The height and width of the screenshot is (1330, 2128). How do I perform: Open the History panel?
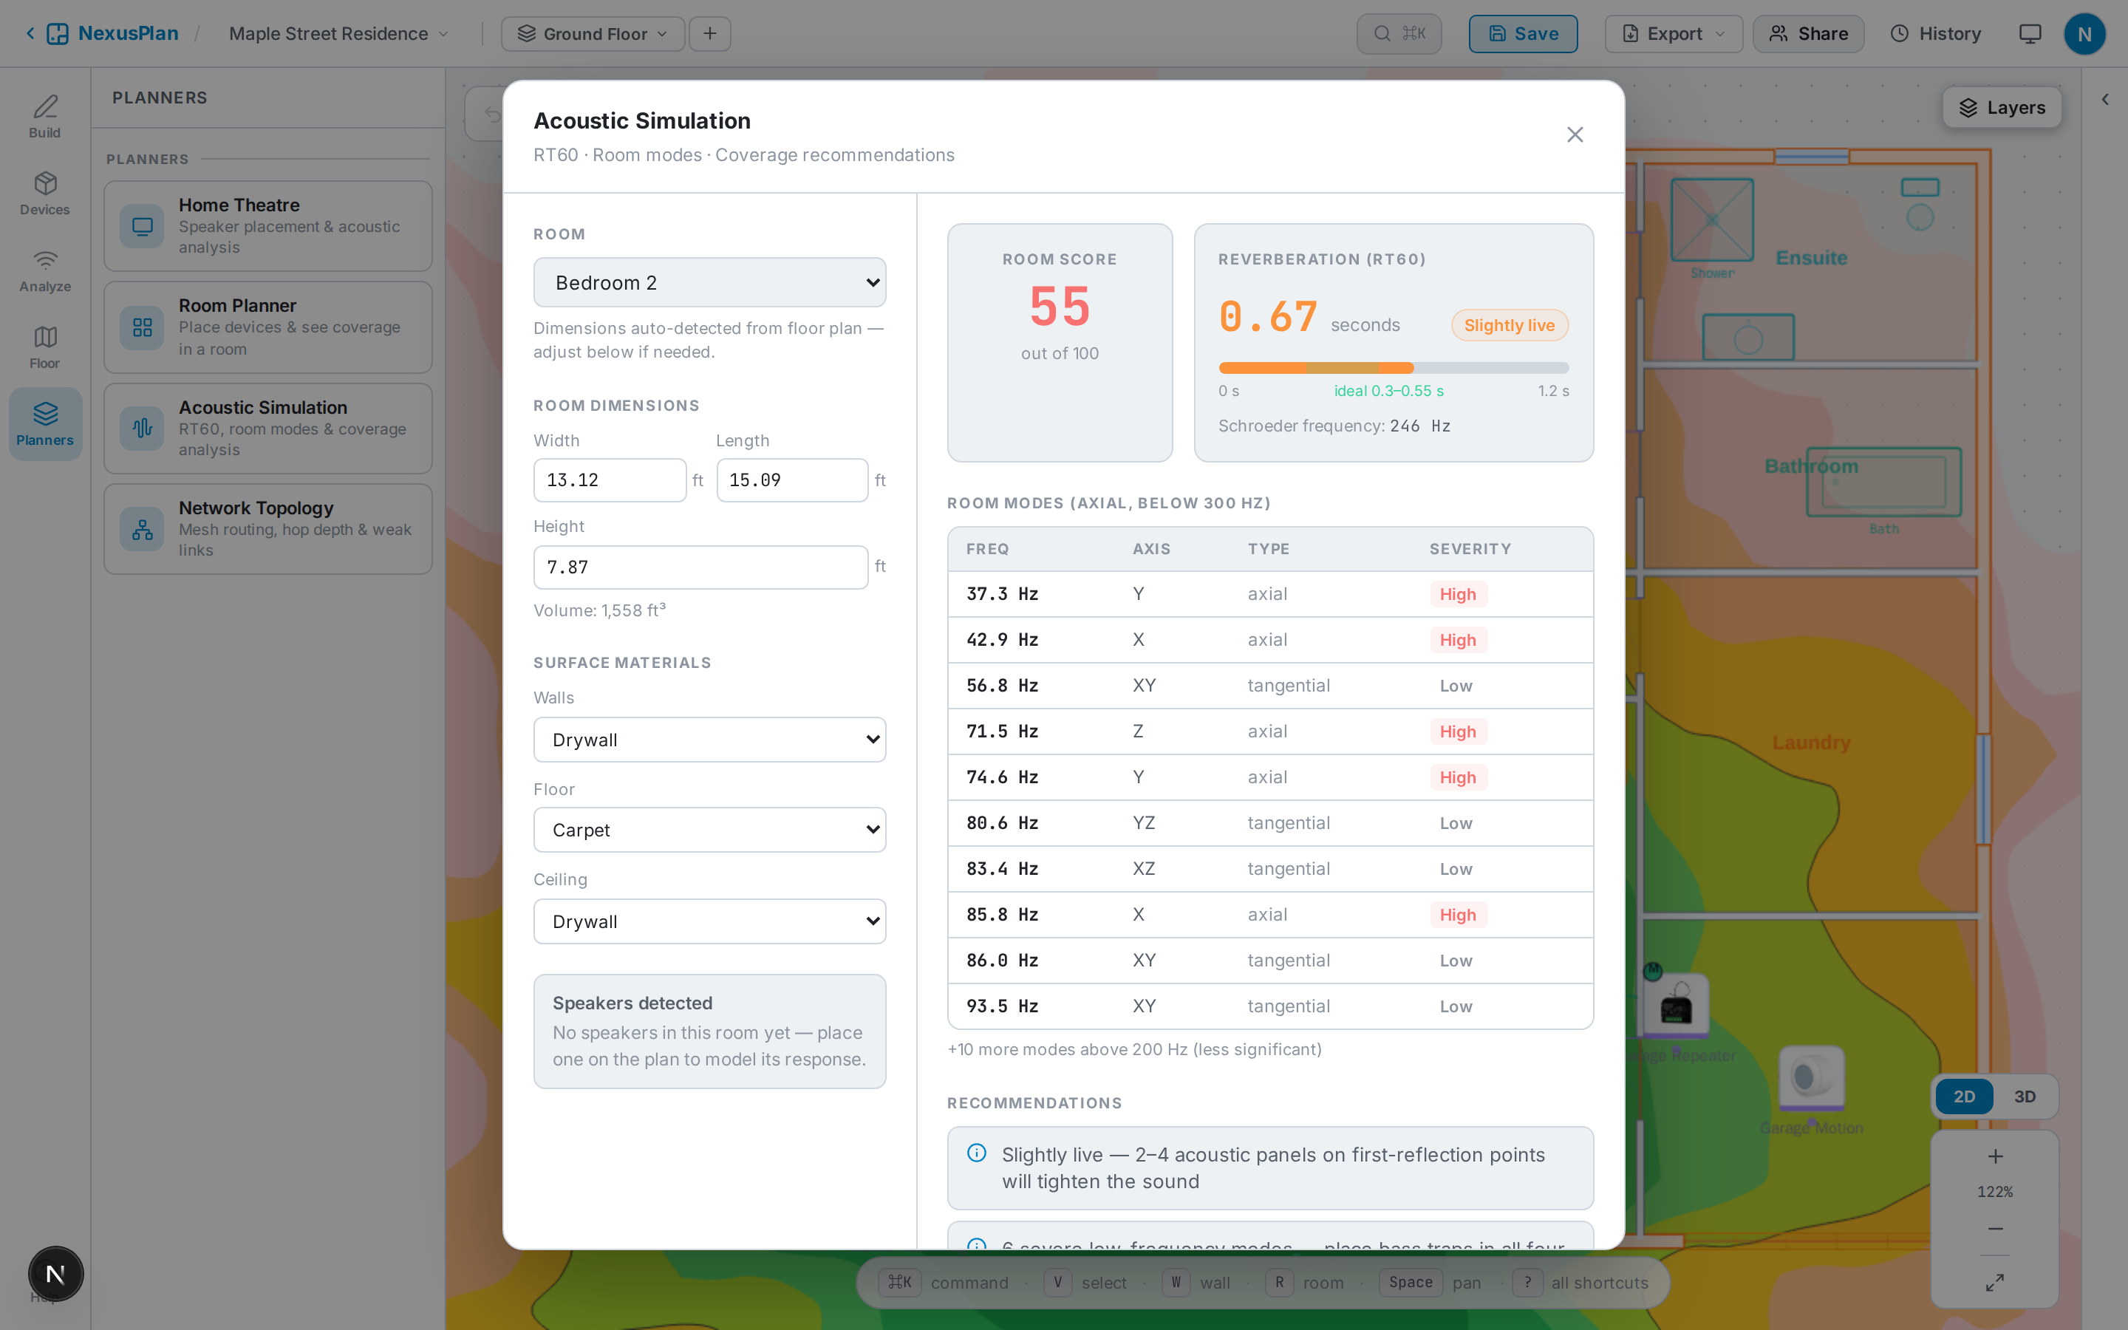(x=1937, y=33)
